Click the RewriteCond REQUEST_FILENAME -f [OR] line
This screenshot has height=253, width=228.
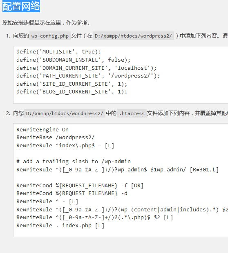80,185
